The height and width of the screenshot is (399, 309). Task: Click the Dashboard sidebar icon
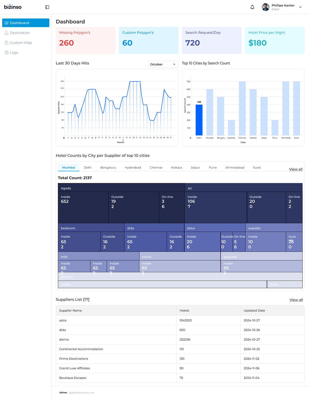[6, 23]
